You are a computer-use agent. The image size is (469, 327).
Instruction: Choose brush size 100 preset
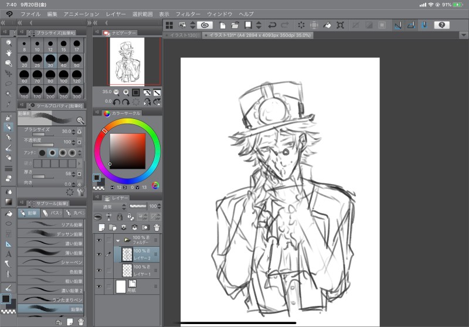(x=63, y=77)
